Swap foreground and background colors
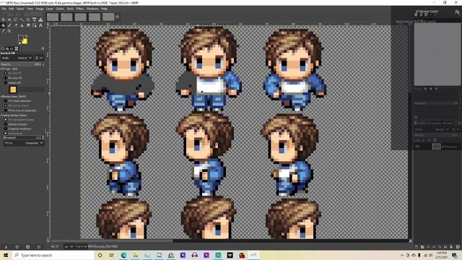 (26, 36)
